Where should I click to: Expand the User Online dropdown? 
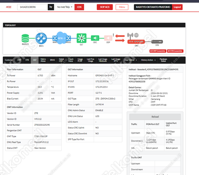tap(131, 60)
